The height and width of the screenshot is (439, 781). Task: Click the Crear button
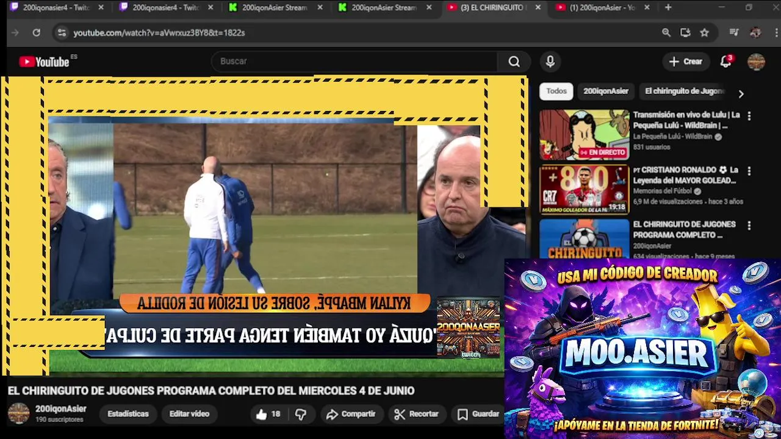pos(685,62)
